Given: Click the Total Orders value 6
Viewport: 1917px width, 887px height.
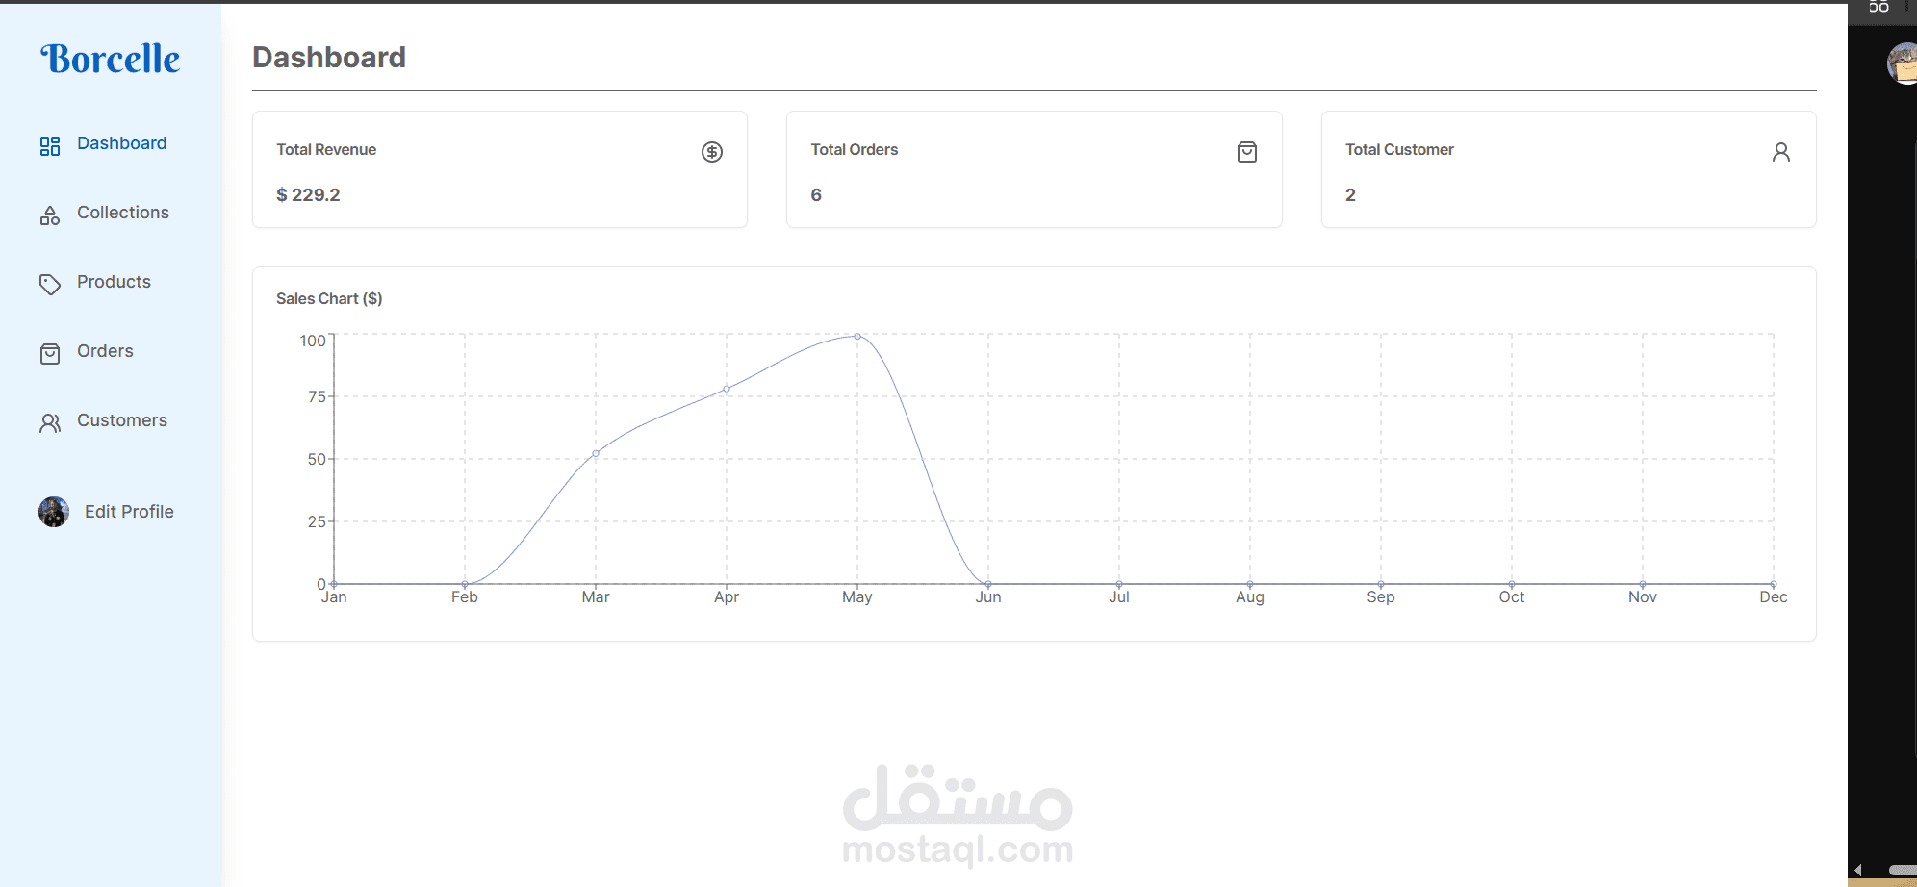Looking at the screenshot, I should click(x=816, y=194).
